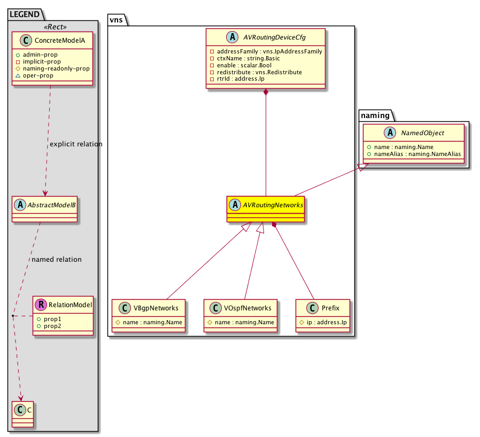The width and height of the screenshot is (480, 437).
Task: Select the 'C' icon of the Prefix class
Action: coord(312,308)
